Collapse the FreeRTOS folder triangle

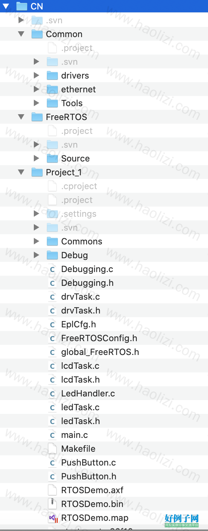(21, 117)
